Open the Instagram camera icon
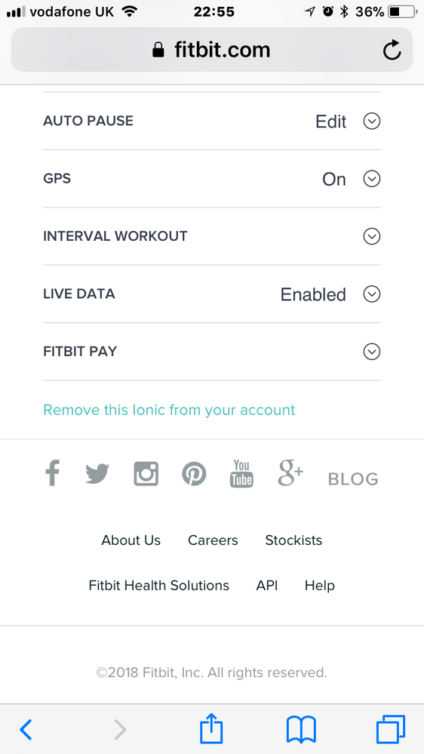This screenshot has width=424, height=754. 146,474
